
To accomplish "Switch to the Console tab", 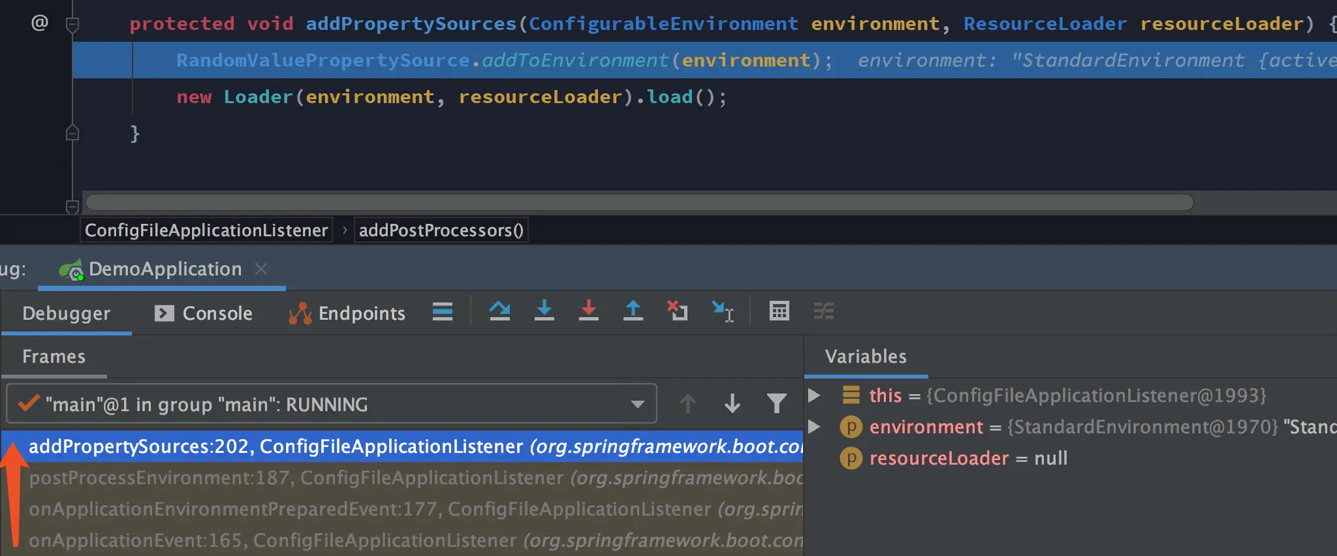I will (204, 313).
